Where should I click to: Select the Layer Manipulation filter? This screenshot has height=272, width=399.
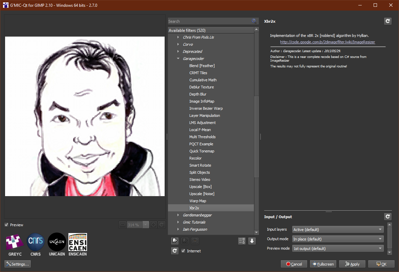click(205, 116)
